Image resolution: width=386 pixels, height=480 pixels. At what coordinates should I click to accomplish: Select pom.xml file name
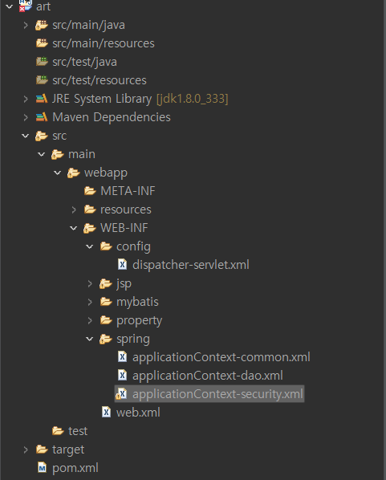click(x=75, y=469)
